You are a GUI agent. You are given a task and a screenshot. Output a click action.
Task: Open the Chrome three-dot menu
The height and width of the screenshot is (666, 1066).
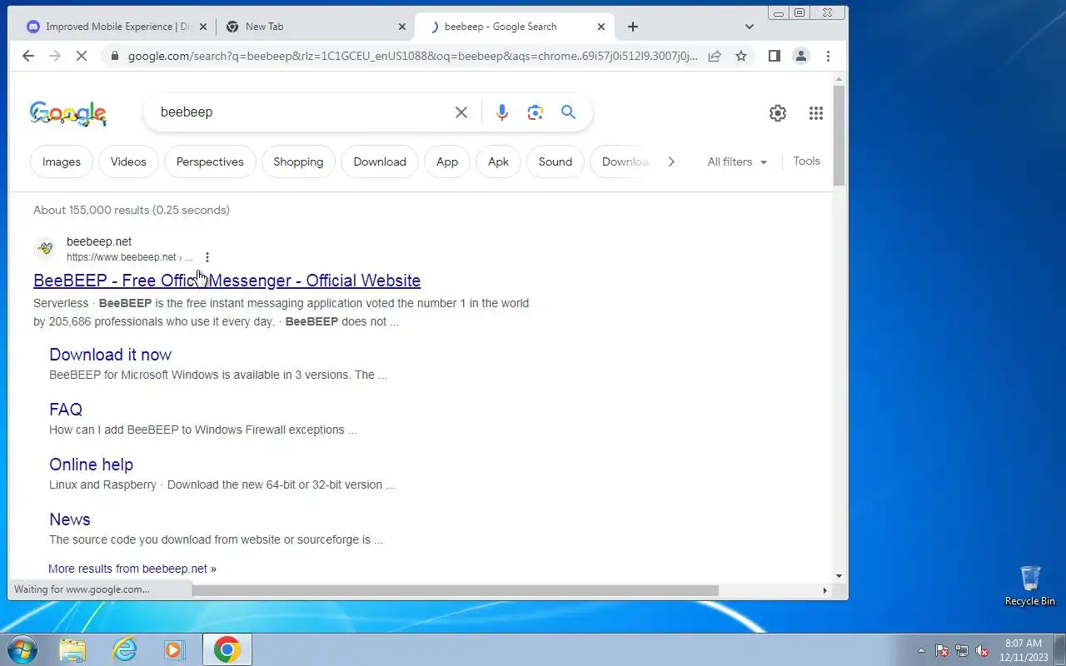click(x=828, y=56)
